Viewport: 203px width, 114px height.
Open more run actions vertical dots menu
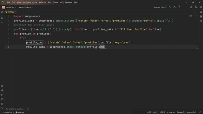tap(179, 7)
